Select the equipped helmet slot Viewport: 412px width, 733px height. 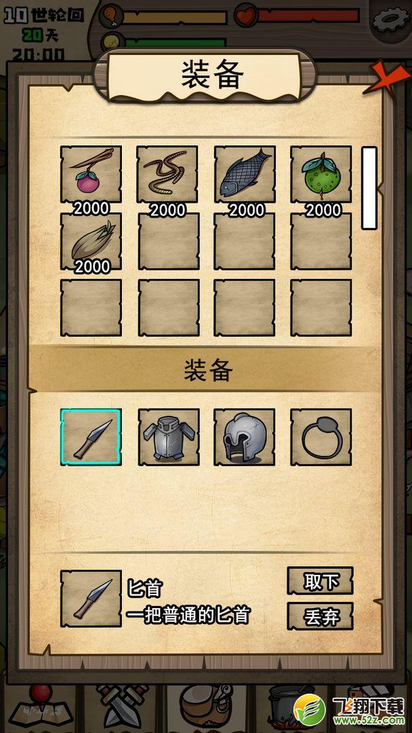coord(245,437)
